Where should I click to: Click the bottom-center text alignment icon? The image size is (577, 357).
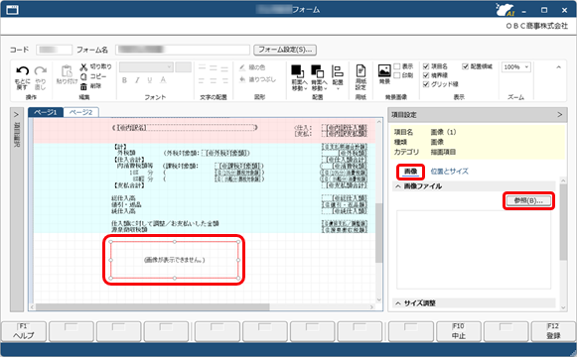[x=214, y=80]
